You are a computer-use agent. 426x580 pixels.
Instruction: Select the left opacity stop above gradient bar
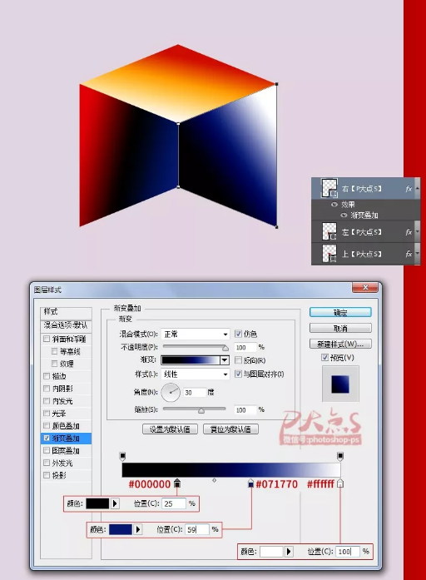click(x=123, y=456)
